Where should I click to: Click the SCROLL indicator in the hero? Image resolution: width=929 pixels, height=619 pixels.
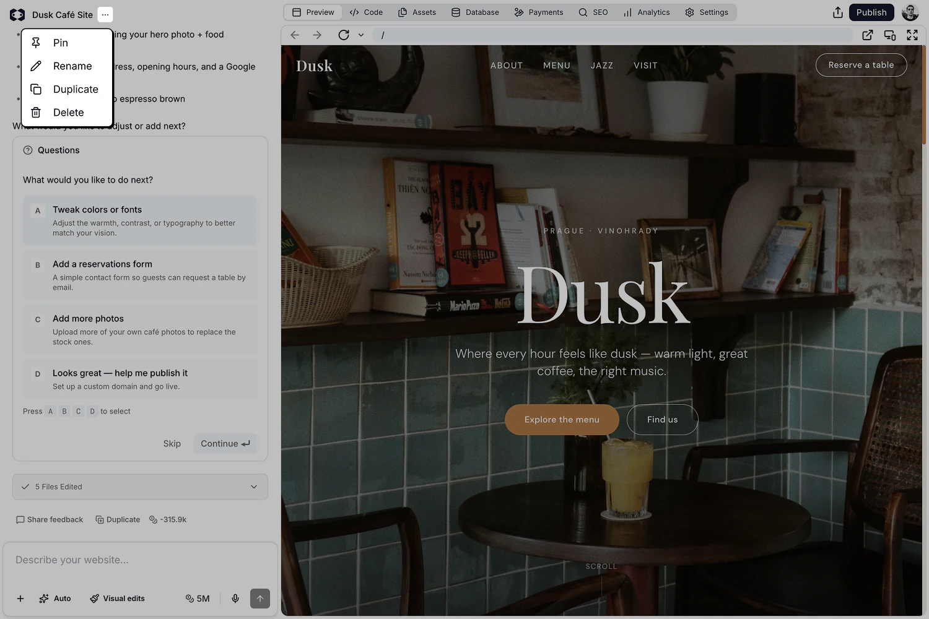tap(601, 566)
